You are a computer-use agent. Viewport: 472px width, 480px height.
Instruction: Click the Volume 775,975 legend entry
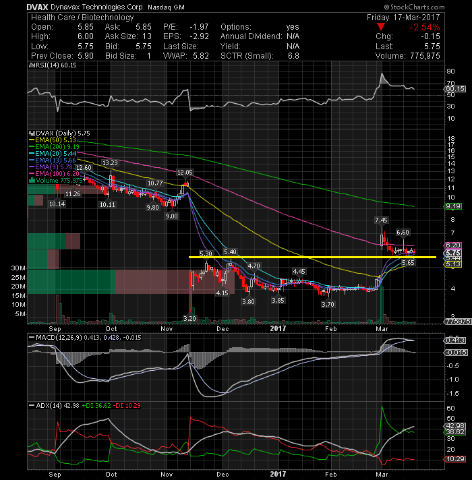pos(55,181)
